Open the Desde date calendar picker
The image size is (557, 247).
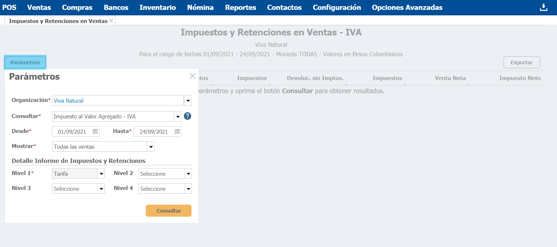(x=95, y=132)
